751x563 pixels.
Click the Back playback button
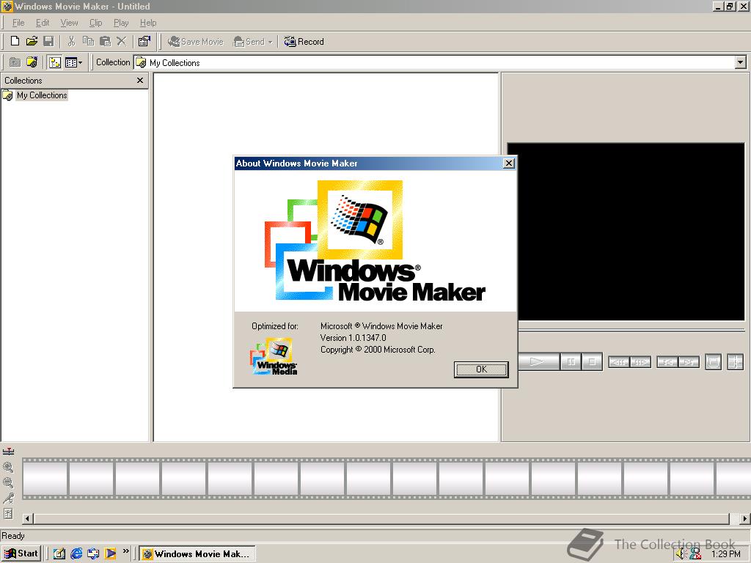coord(667,362)
